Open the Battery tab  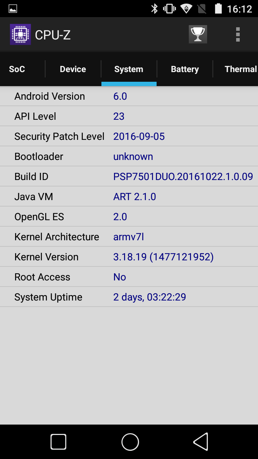click(x=185, y=69)
